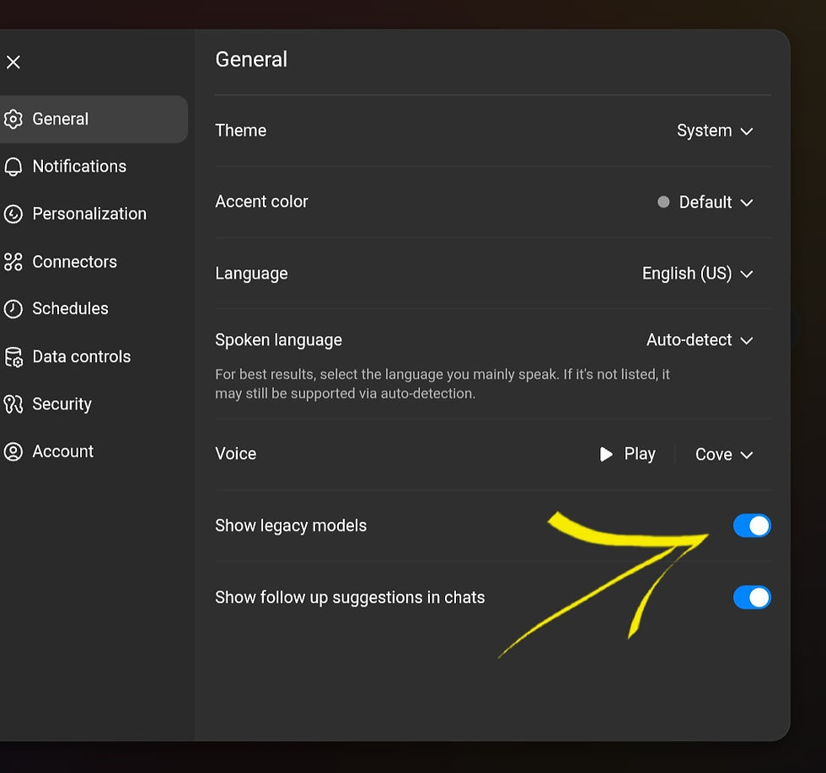Toggle Show legacy models switch

coord(752,525)
